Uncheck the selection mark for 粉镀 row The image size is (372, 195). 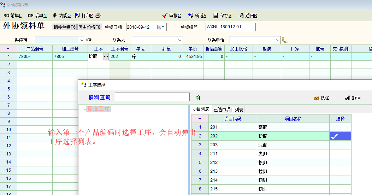point(340,136)
